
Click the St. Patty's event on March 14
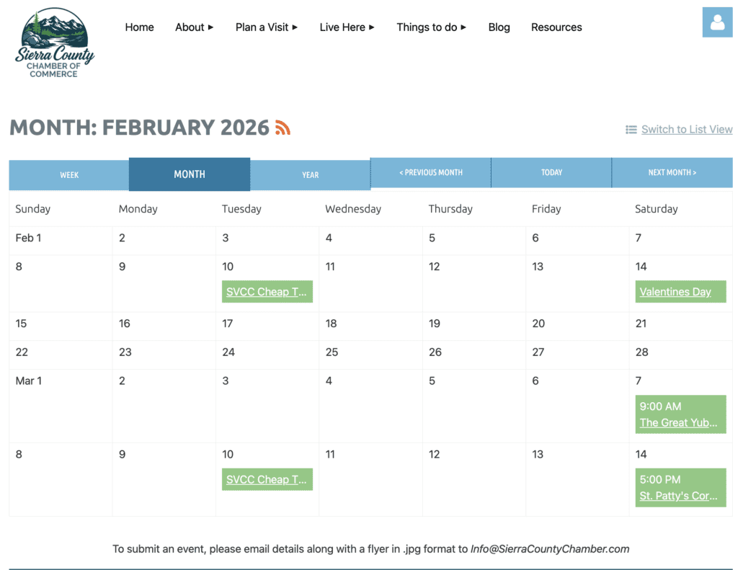[679, 494]
